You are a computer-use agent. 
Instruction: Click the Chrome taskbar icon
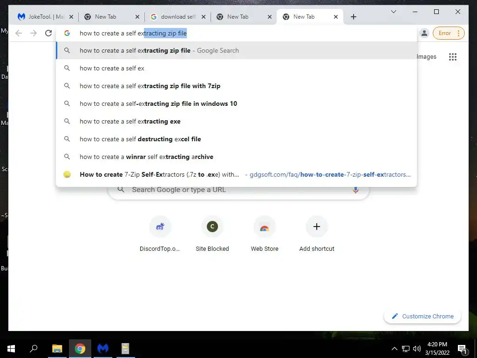tap(80, 349)
